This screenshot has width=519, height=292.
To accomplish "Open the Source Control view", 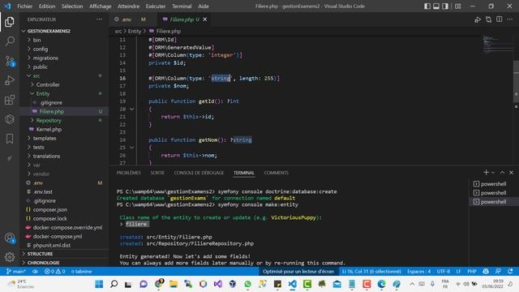I will pyautogui.click(x=10, y=61).
